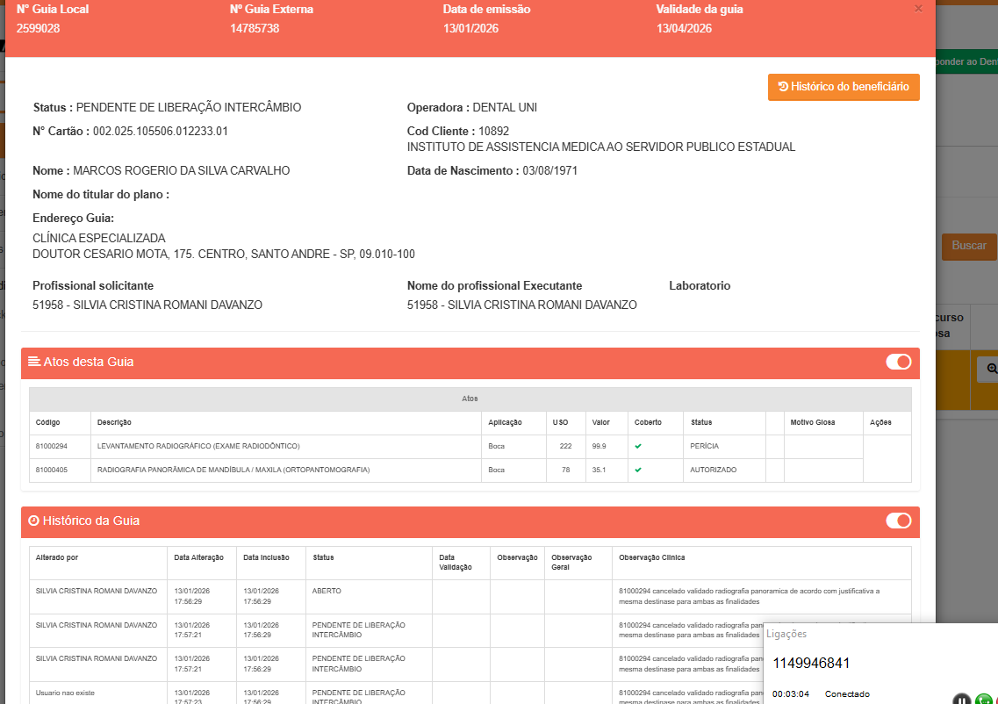Click the clock icon beside Histórico da Guia
Viewport: 998px width, 704px height.
[x=34, y=521]
